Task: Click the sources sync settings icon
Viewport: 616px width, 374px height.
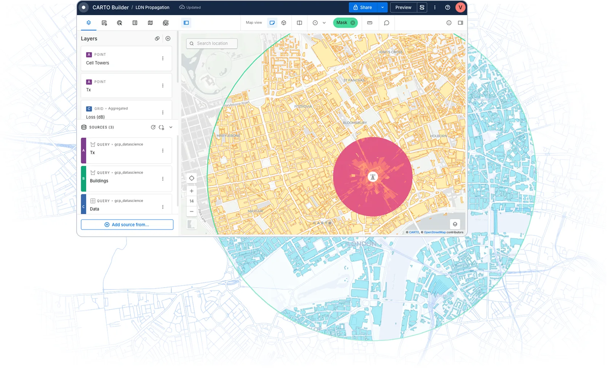Action: (162, 127)
